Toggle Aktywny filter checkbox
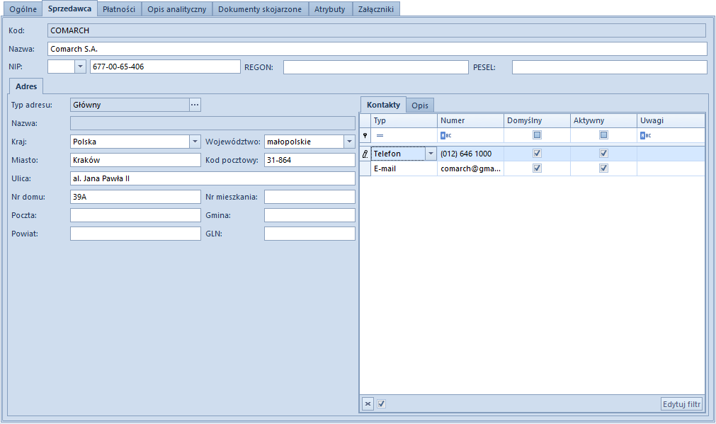Viewport: 716px width, 424px height. (603, 135)
